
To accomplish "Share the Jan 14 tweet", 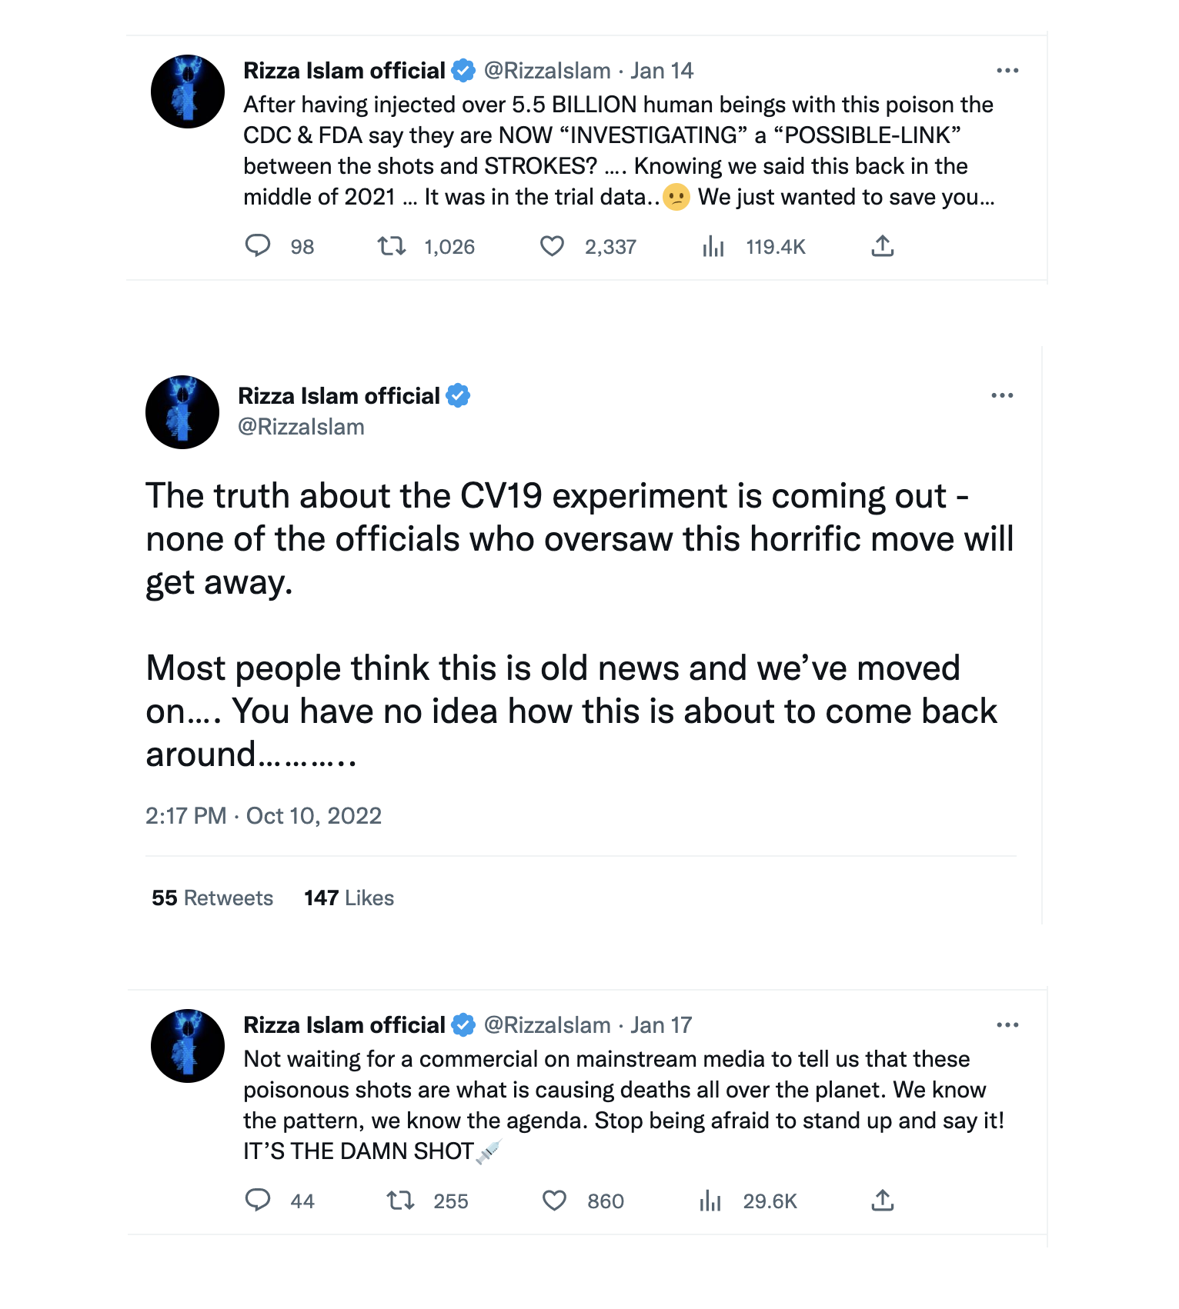I will [x=882, y=246].
